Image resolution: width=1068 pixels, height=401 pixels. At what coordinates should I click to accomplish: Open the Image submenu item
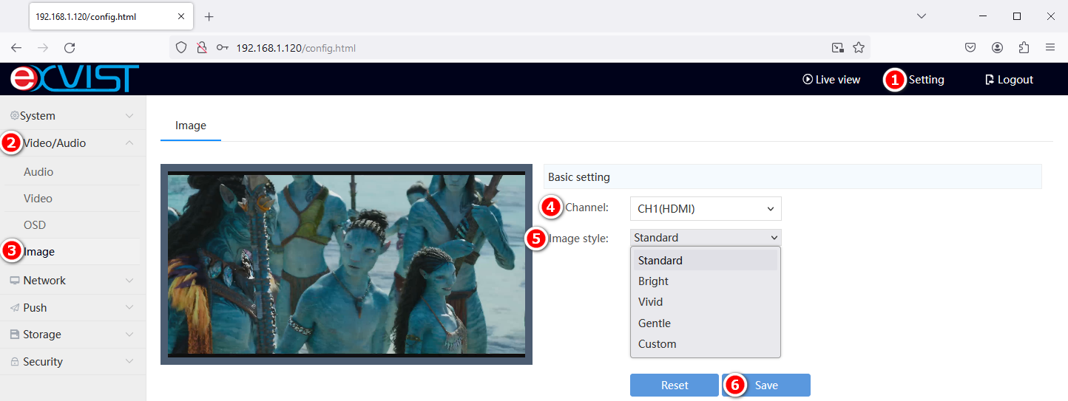tap(39, 252)
